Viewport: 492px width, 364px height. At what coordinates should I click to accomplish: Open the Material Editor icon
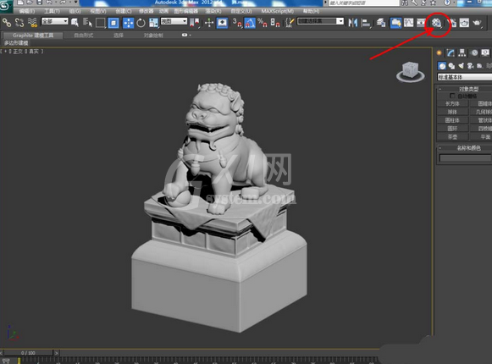coord(436,23)
